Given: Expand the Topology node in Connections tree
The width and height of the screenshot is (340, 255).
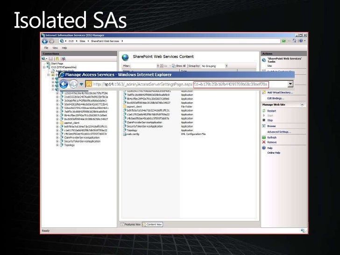Looking at the screenshot, I should click(57, 145).
